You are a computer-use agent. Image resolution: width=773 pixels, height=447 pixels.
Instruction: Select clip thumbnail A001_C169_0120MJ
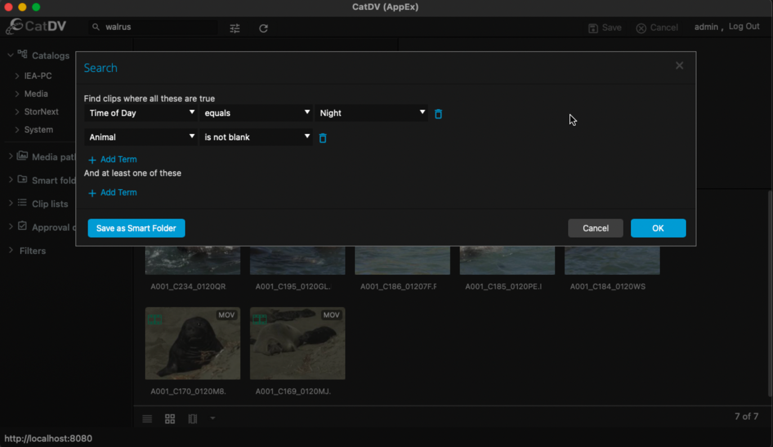pyautogui.click(x=297, y=343)
